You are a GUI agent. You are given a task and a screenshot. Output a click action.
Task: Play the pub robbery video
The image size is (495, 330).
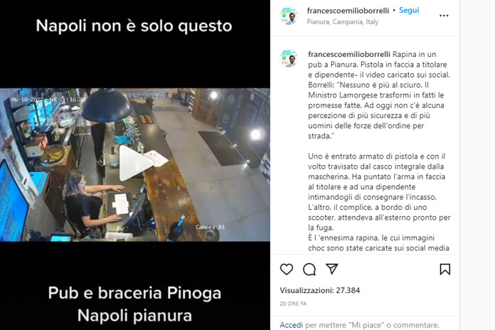click(x=136, y=164)
